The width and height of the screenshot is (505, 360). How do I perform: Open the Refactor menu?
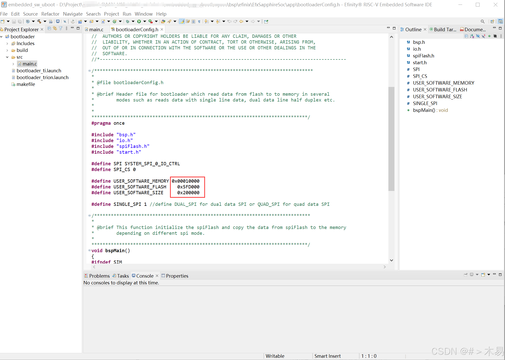click(x=50, y=14)
